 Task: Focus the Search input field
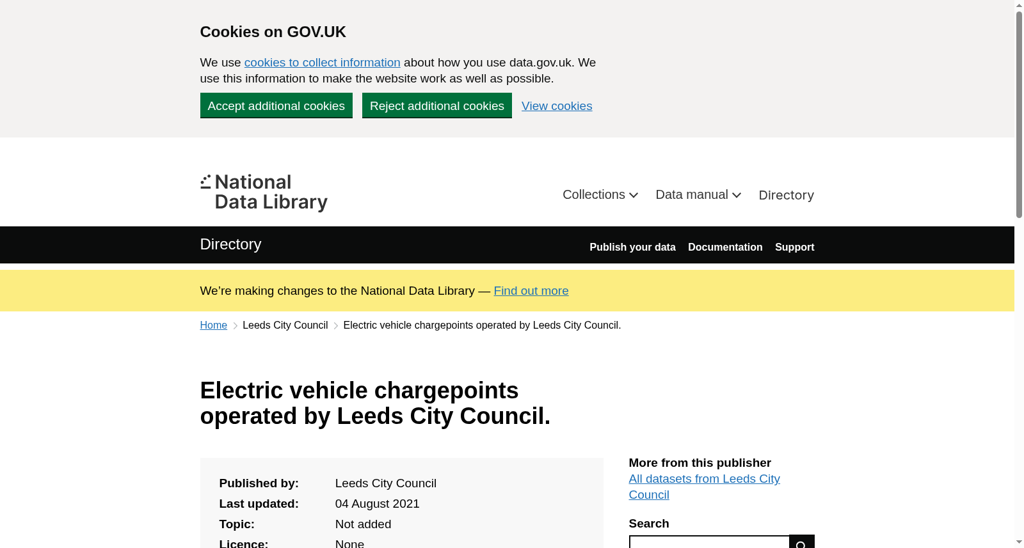[709, 542]
